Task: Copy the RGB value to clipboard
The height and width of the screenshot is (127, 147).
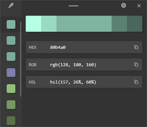Action: (x=136, y=65)
